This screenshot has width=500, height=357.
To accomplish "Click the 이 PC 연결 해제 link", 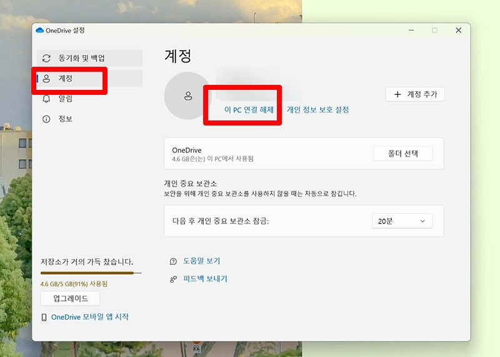I will pyautogui.click(x=249, y=110).
